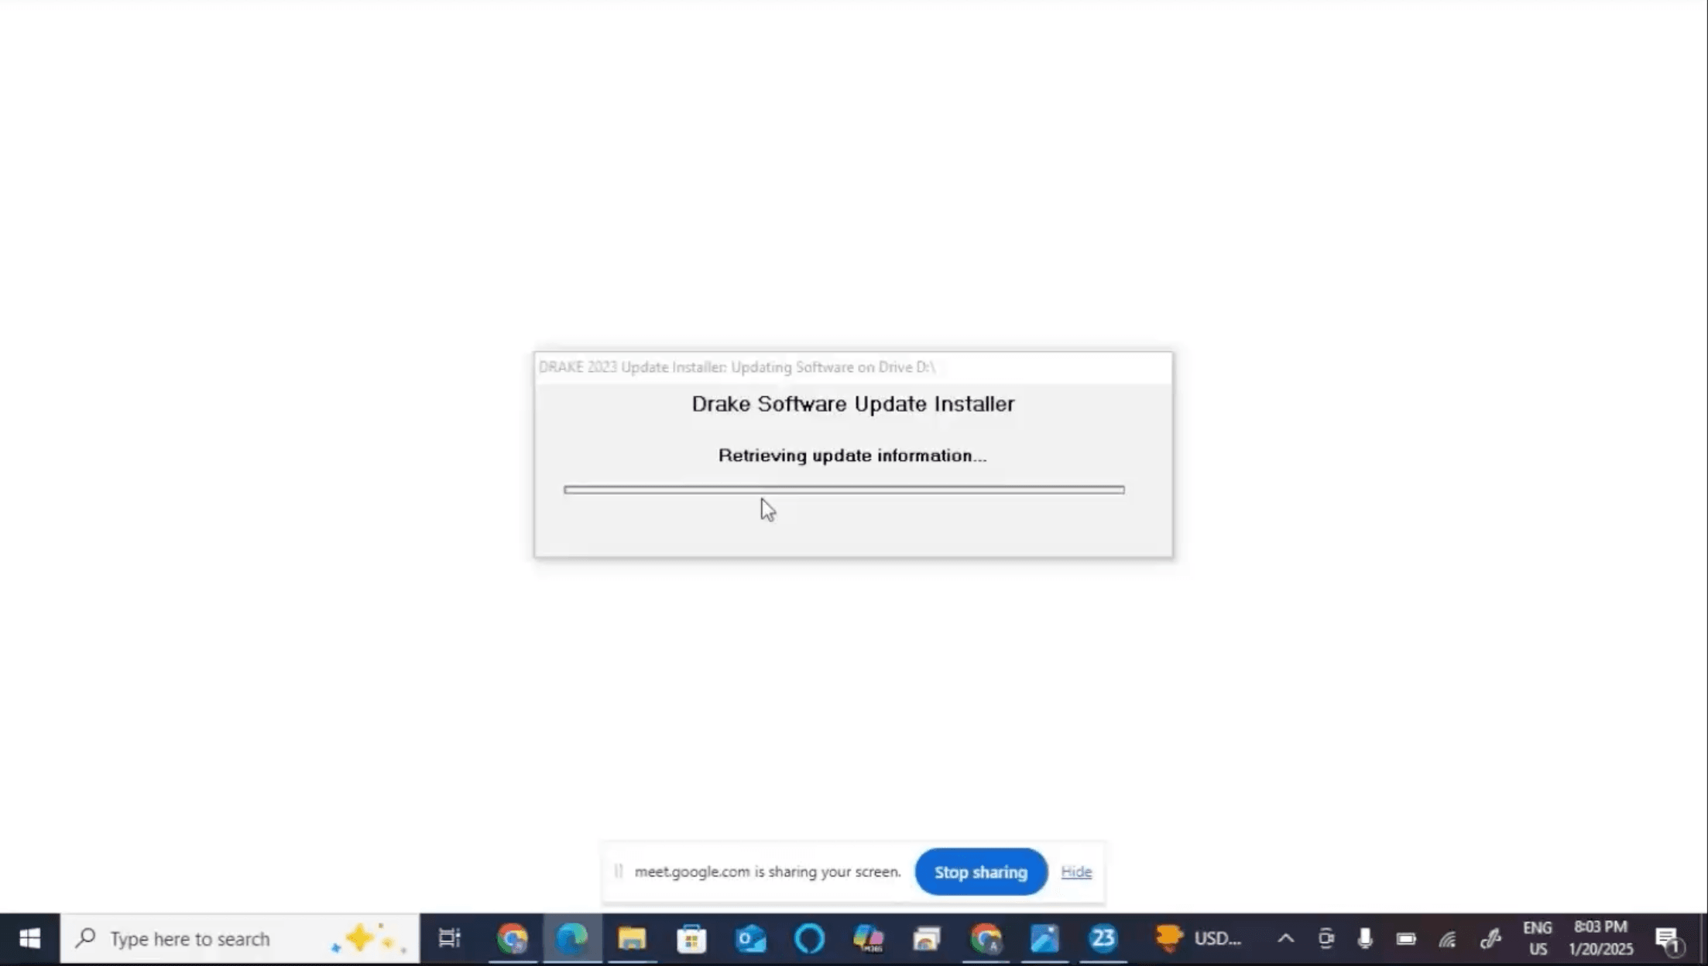Open the notification center icon
This screenshot has height=966, width=1708.
pos(1666,938)
